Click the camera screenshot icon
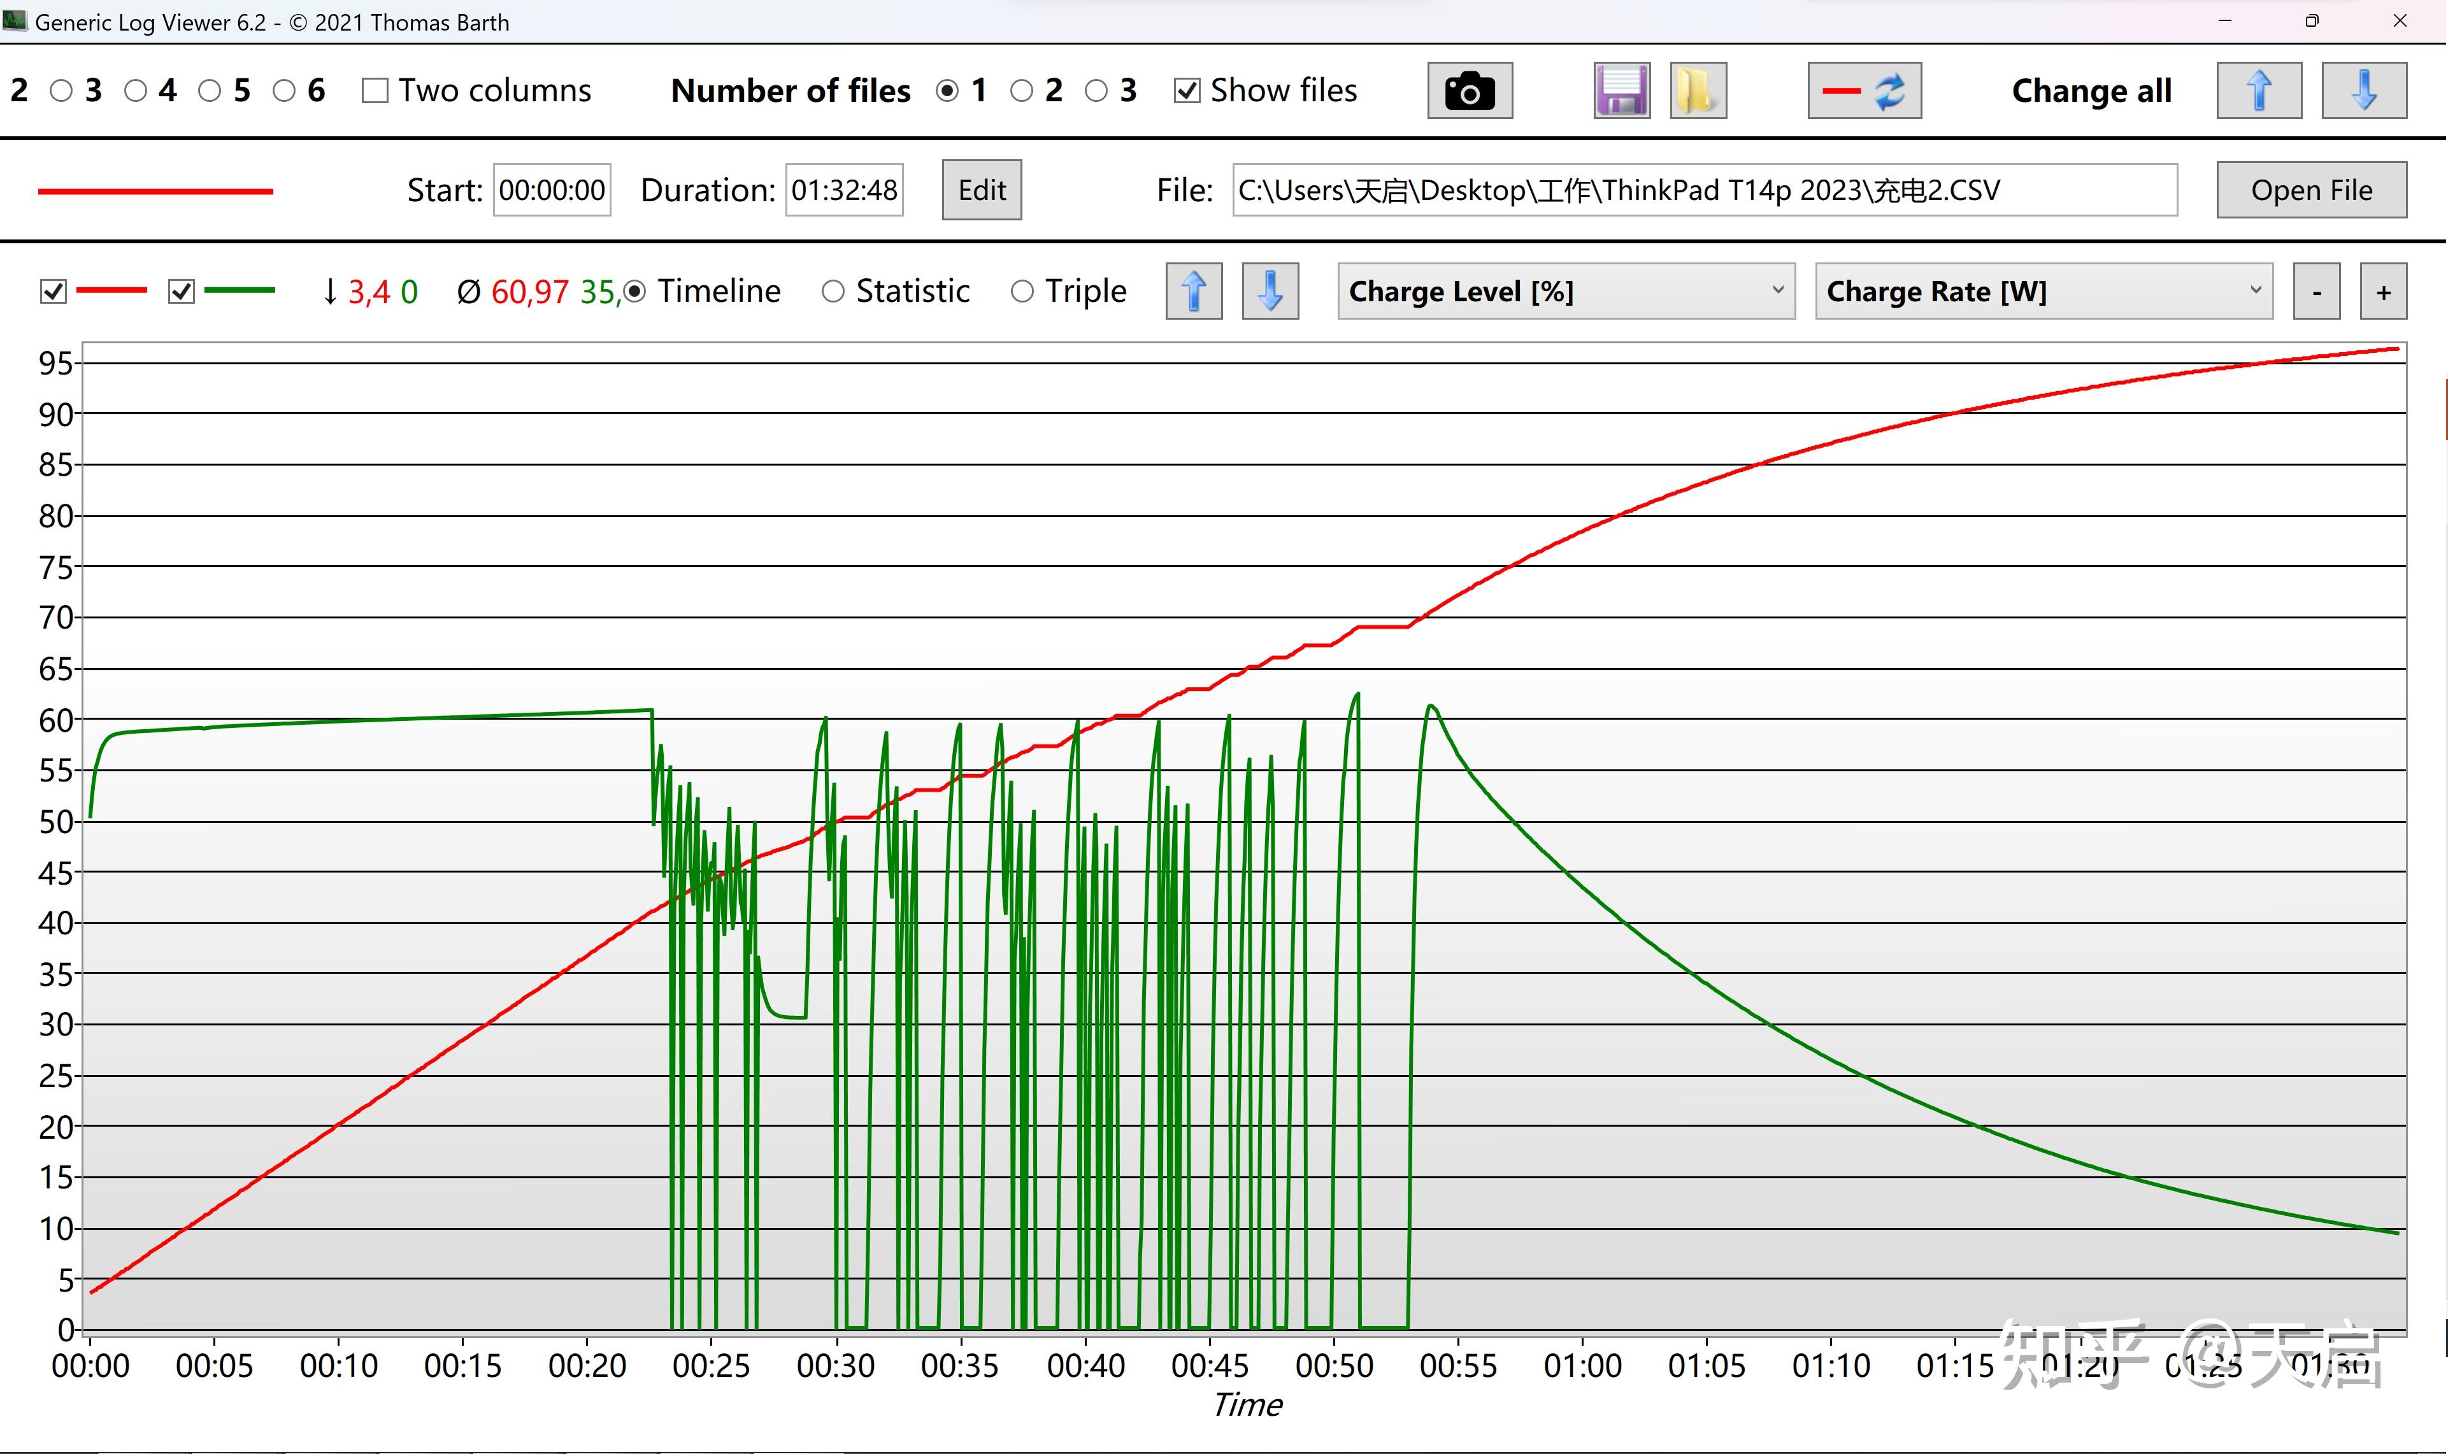 (1469, 91)
